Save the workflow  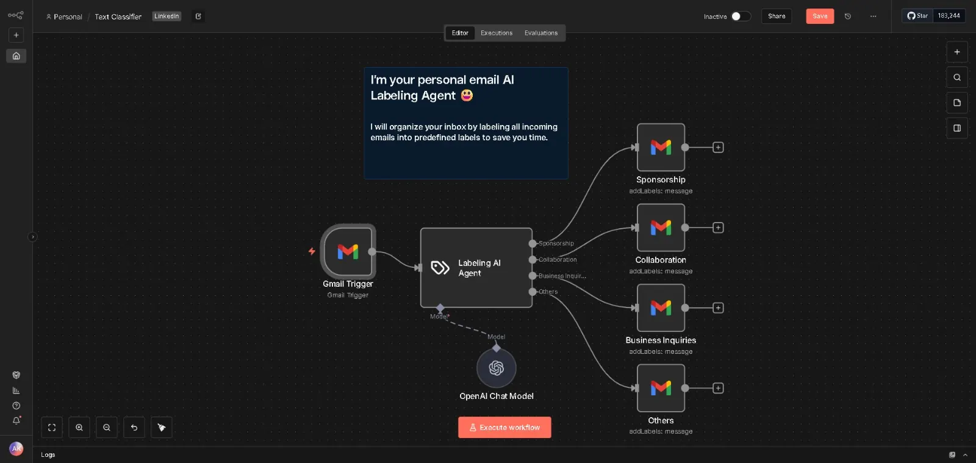[820, 16]
